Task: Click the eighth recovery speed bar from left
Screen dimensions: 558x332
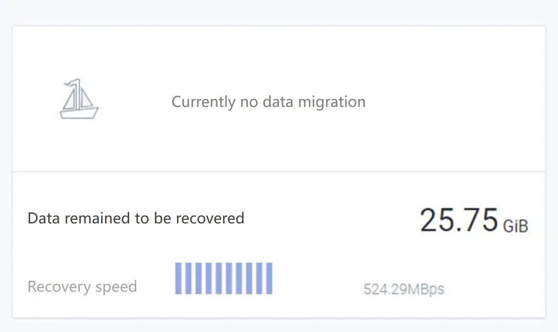Action: pos(249,279)
